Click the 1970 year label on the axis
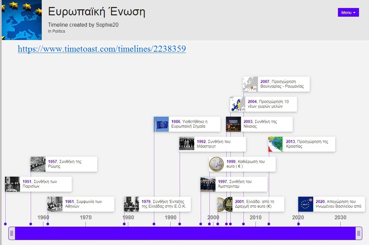 86,218
